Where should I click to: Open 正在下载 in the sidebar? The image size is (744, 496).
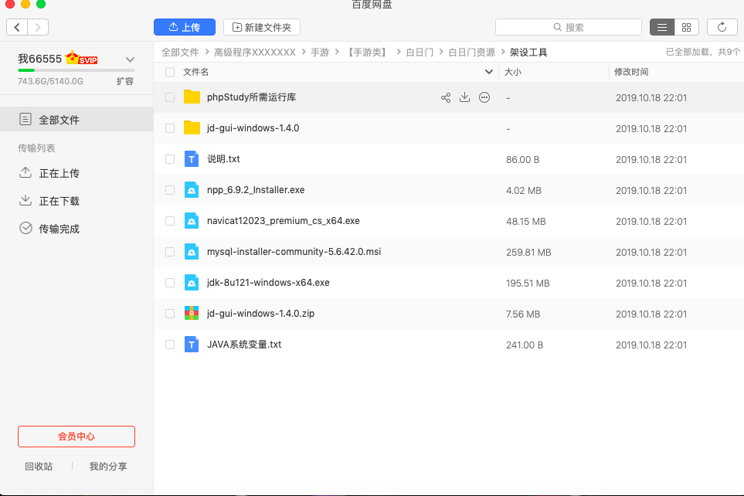click(59, 201)
